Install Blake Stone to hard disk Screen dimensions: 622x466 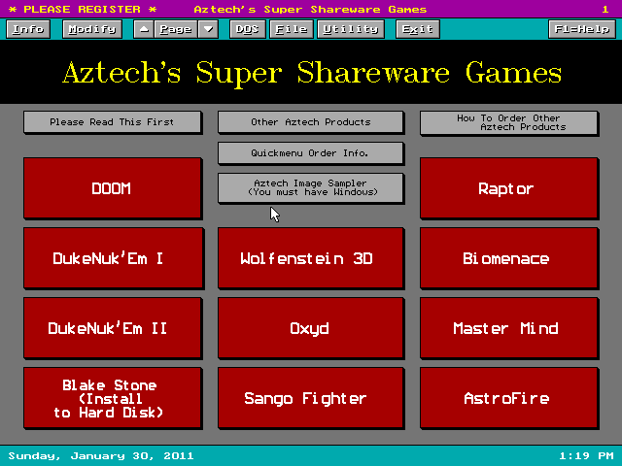tap(112, 398)
